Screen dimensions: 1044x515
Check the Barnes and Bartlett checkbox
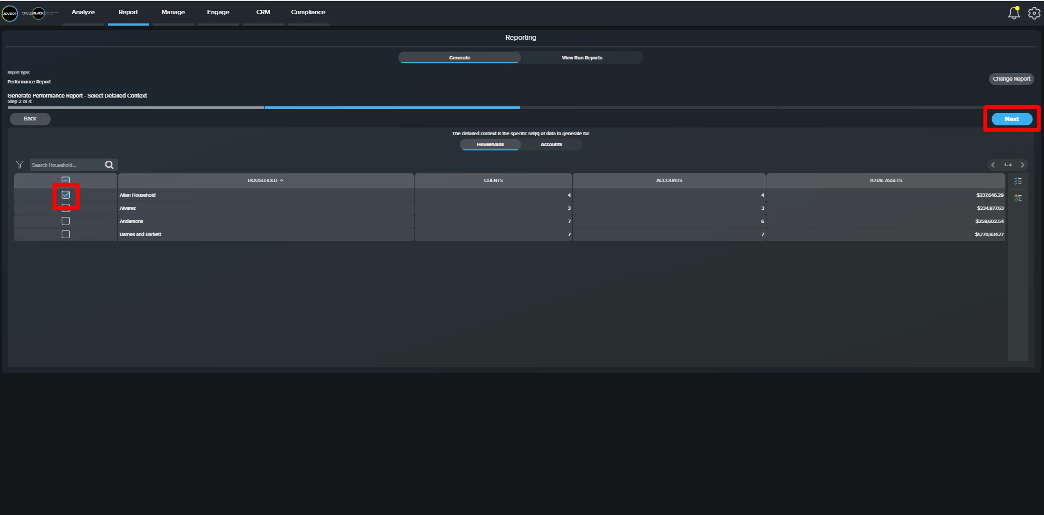pos(65,234)
